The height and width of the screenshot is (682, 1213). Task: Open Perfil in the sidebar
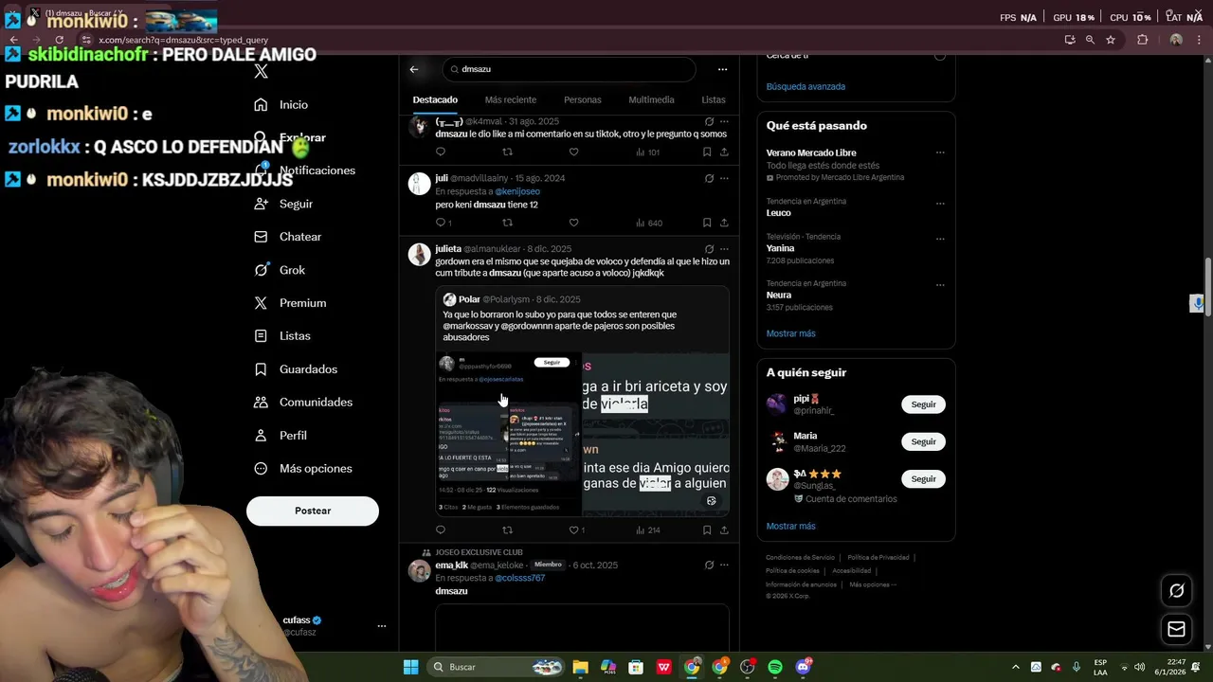pos(281,436)
